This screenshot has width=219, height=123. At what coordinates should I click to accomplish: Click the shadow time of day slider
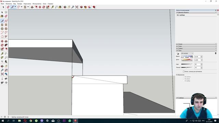(187, 56)
